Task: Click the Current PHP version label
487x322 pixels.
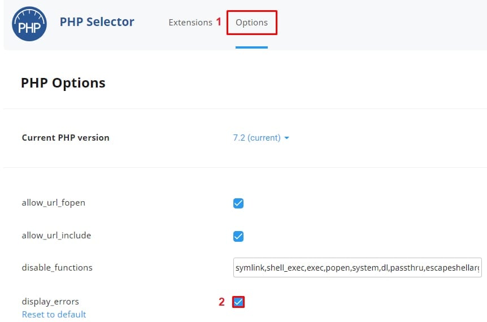Action: pos(66,138)
